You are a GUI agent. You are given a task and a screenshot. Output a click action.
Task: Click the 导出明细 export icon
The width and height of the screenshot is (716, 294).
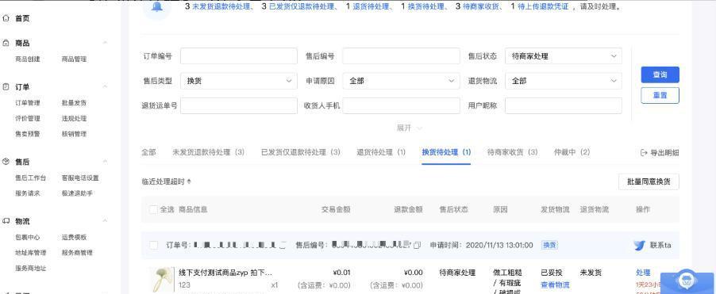click(x=644, y=153)
